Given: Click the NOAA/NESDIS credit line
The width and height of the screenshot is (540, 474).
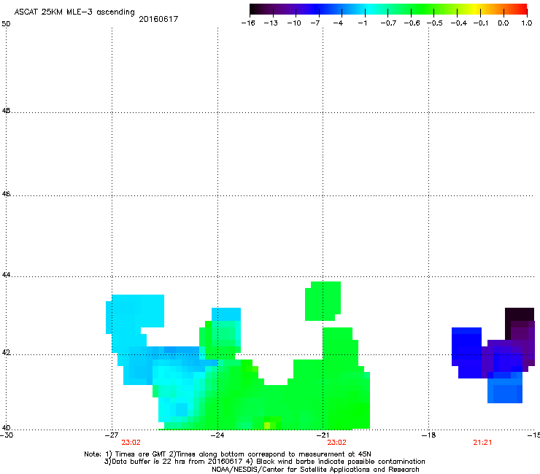Looking at the screenshot, I should [x=315, y=470].
